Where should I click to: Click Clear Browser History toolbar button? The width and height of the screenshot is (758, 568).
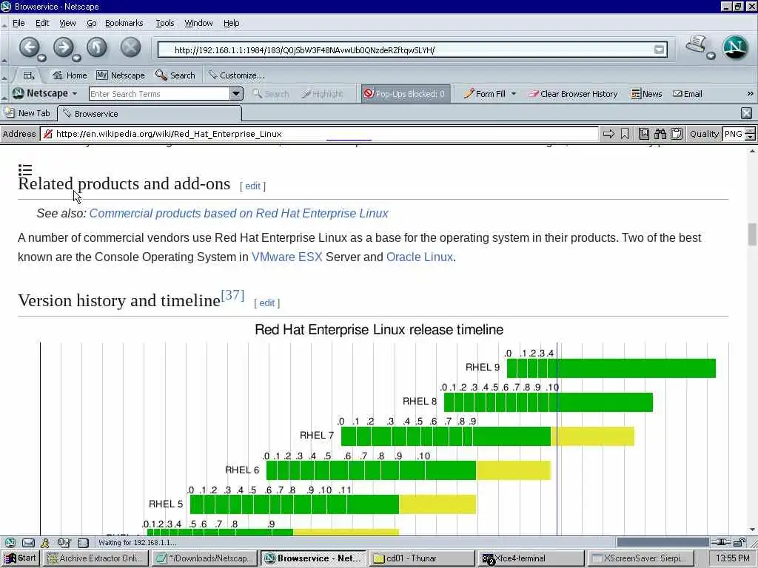(573, 94)
